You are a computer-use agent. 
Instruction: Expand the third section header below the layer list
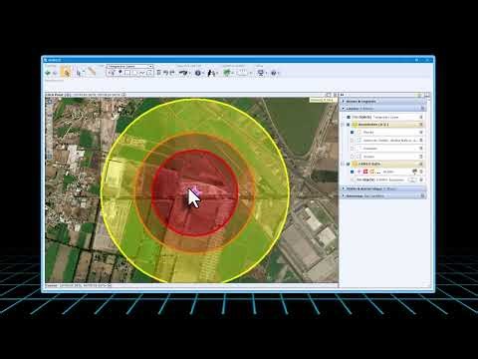point(383,188)
